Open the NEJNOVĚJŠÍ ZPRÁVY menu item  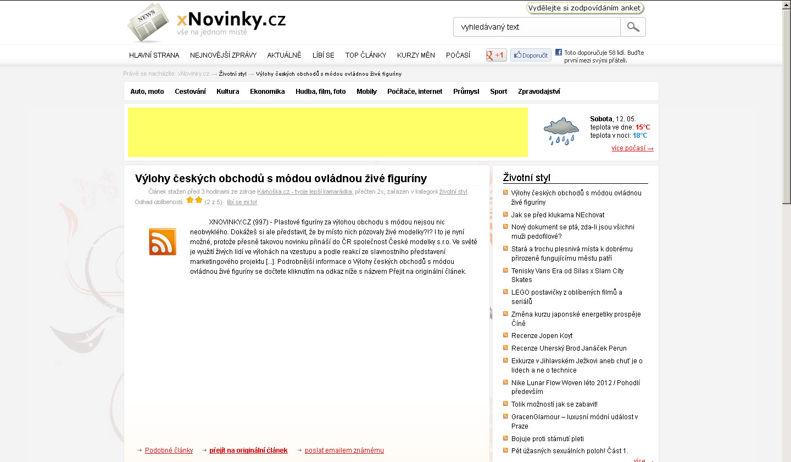coord(223,55)
